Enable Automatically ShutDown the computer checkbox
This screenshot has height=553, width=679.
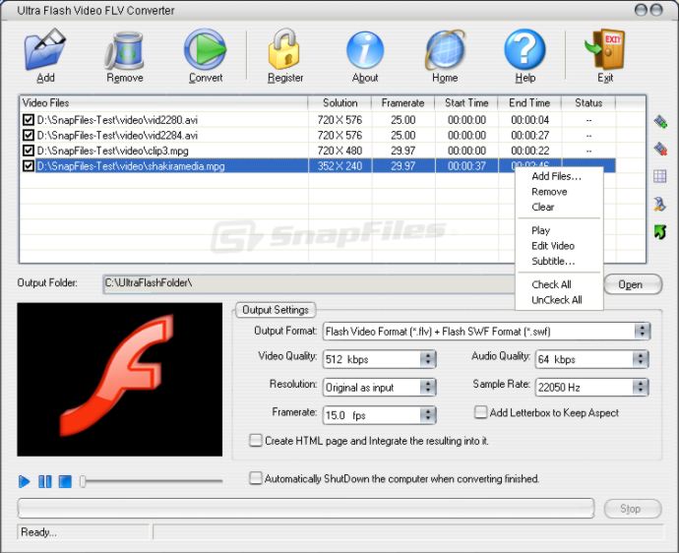(x=256, y=478)
